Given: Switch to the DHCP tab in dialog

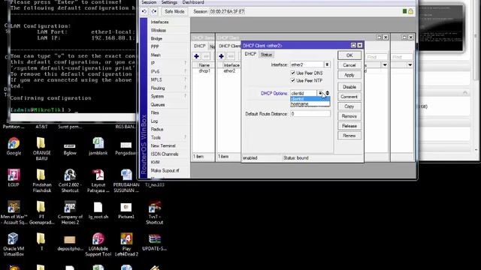Looking at the screenshot, I should coord(250,54).
